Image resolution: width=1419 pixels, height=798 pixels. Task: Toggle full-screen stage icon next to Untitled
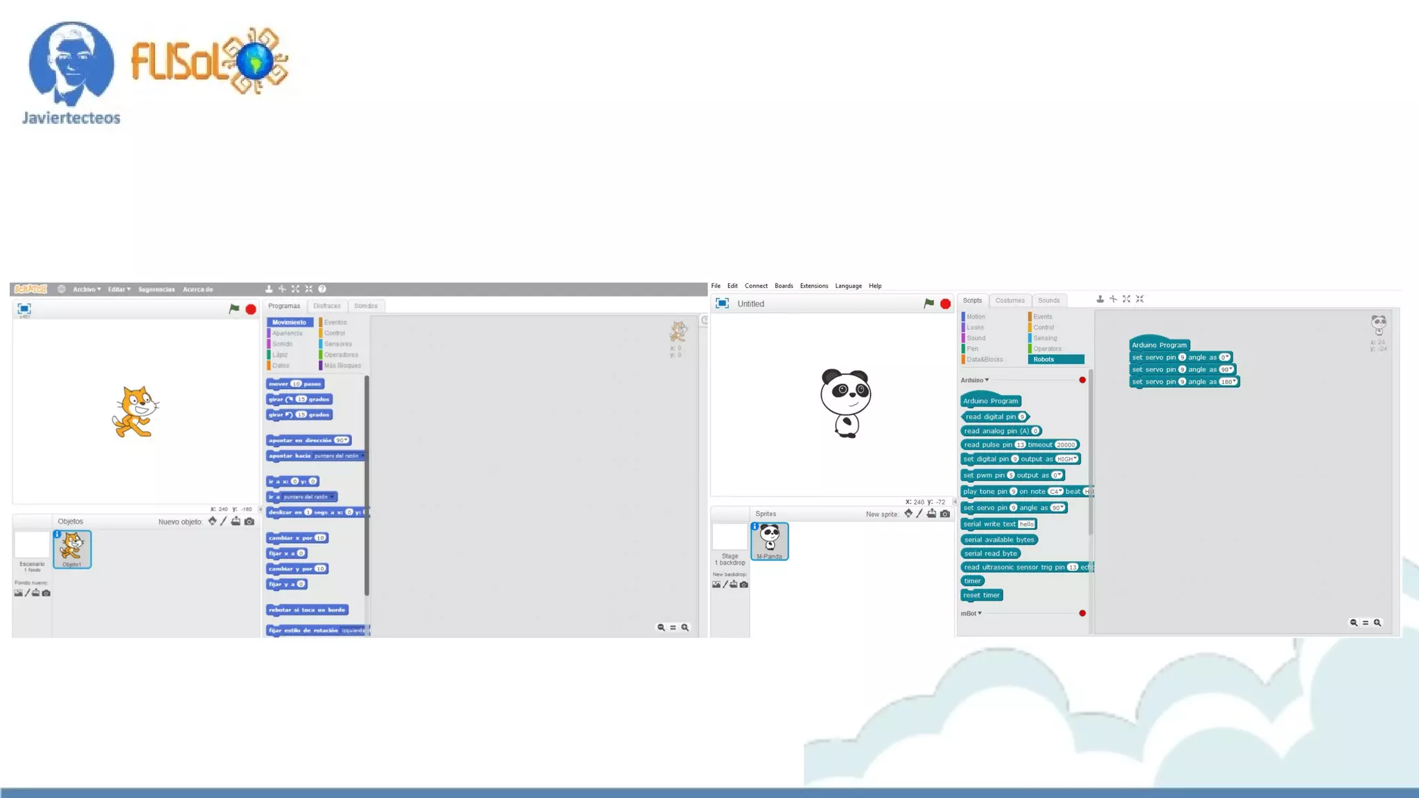[x=722, y=303]
